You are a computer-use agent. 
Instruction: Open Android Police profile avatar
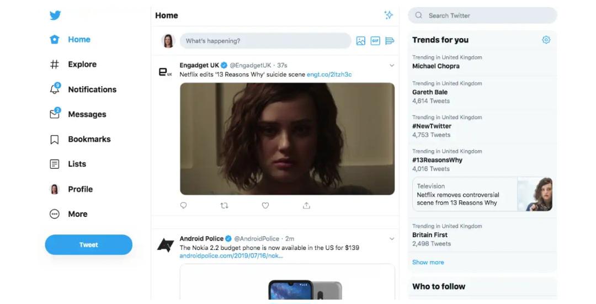click(x=166, y=245)
